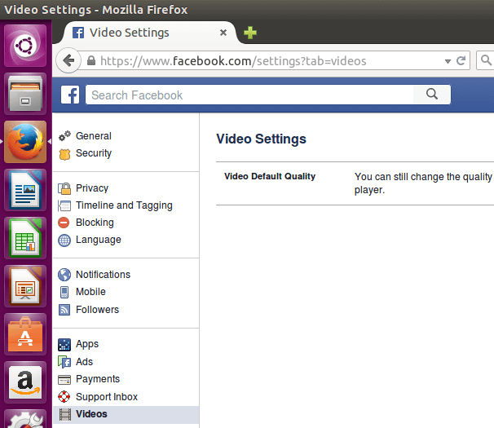Screen dimensions: 494x428
Task: Click the Firefox address bar URL
Action: (233, 61)
